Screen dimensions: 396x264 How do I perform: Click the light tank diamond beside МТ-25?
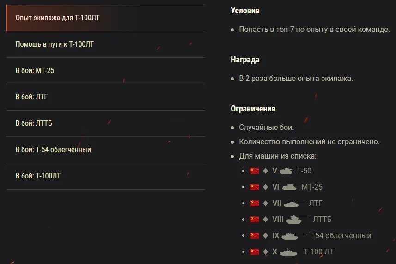[265, 187]
